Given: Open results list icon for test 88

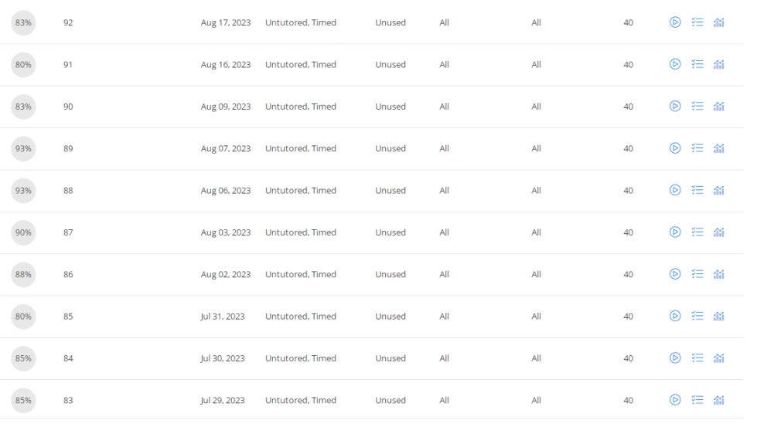Looking at the screenshot, I should 697,190.
